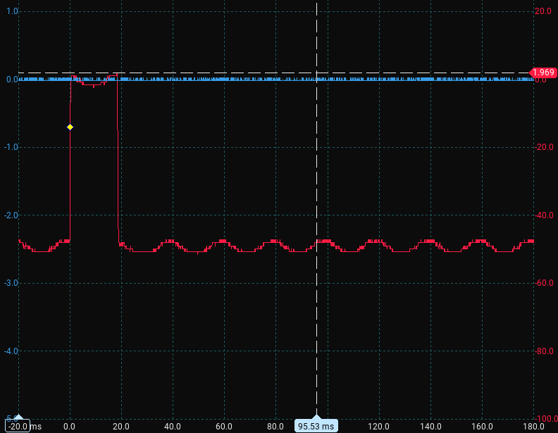558x433 pixels.
Task: Click the triangle handle above -20.0 ms
Action: [18, 418]
